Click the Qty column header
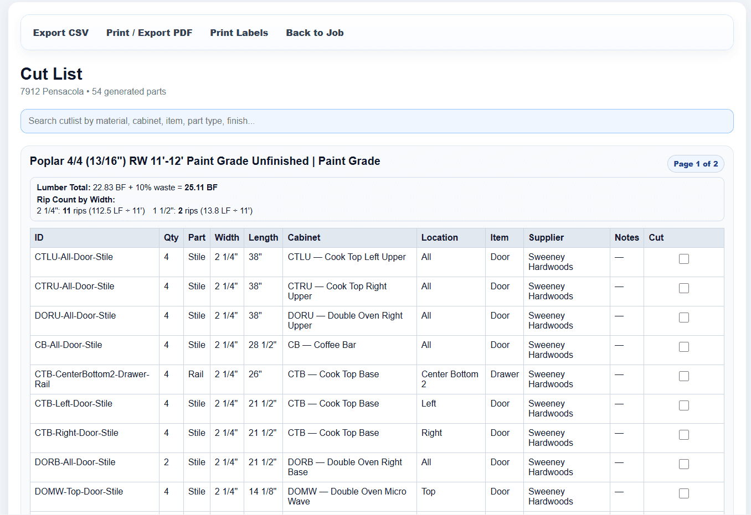This screenshot has height=515, width=751. [x=171, y=238]
